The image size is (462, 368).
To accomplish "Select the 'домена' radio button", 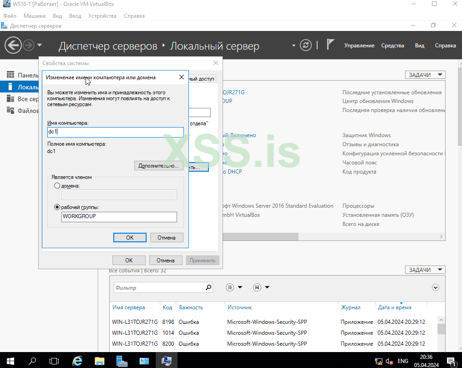I will click(x=57, y=186).
